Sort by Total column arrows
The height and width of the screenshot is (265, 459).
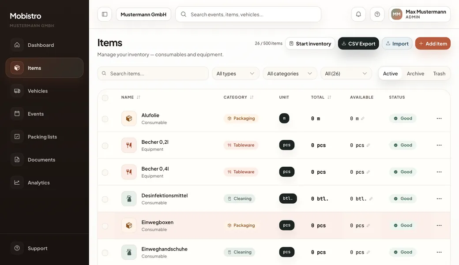click(329, 97)
